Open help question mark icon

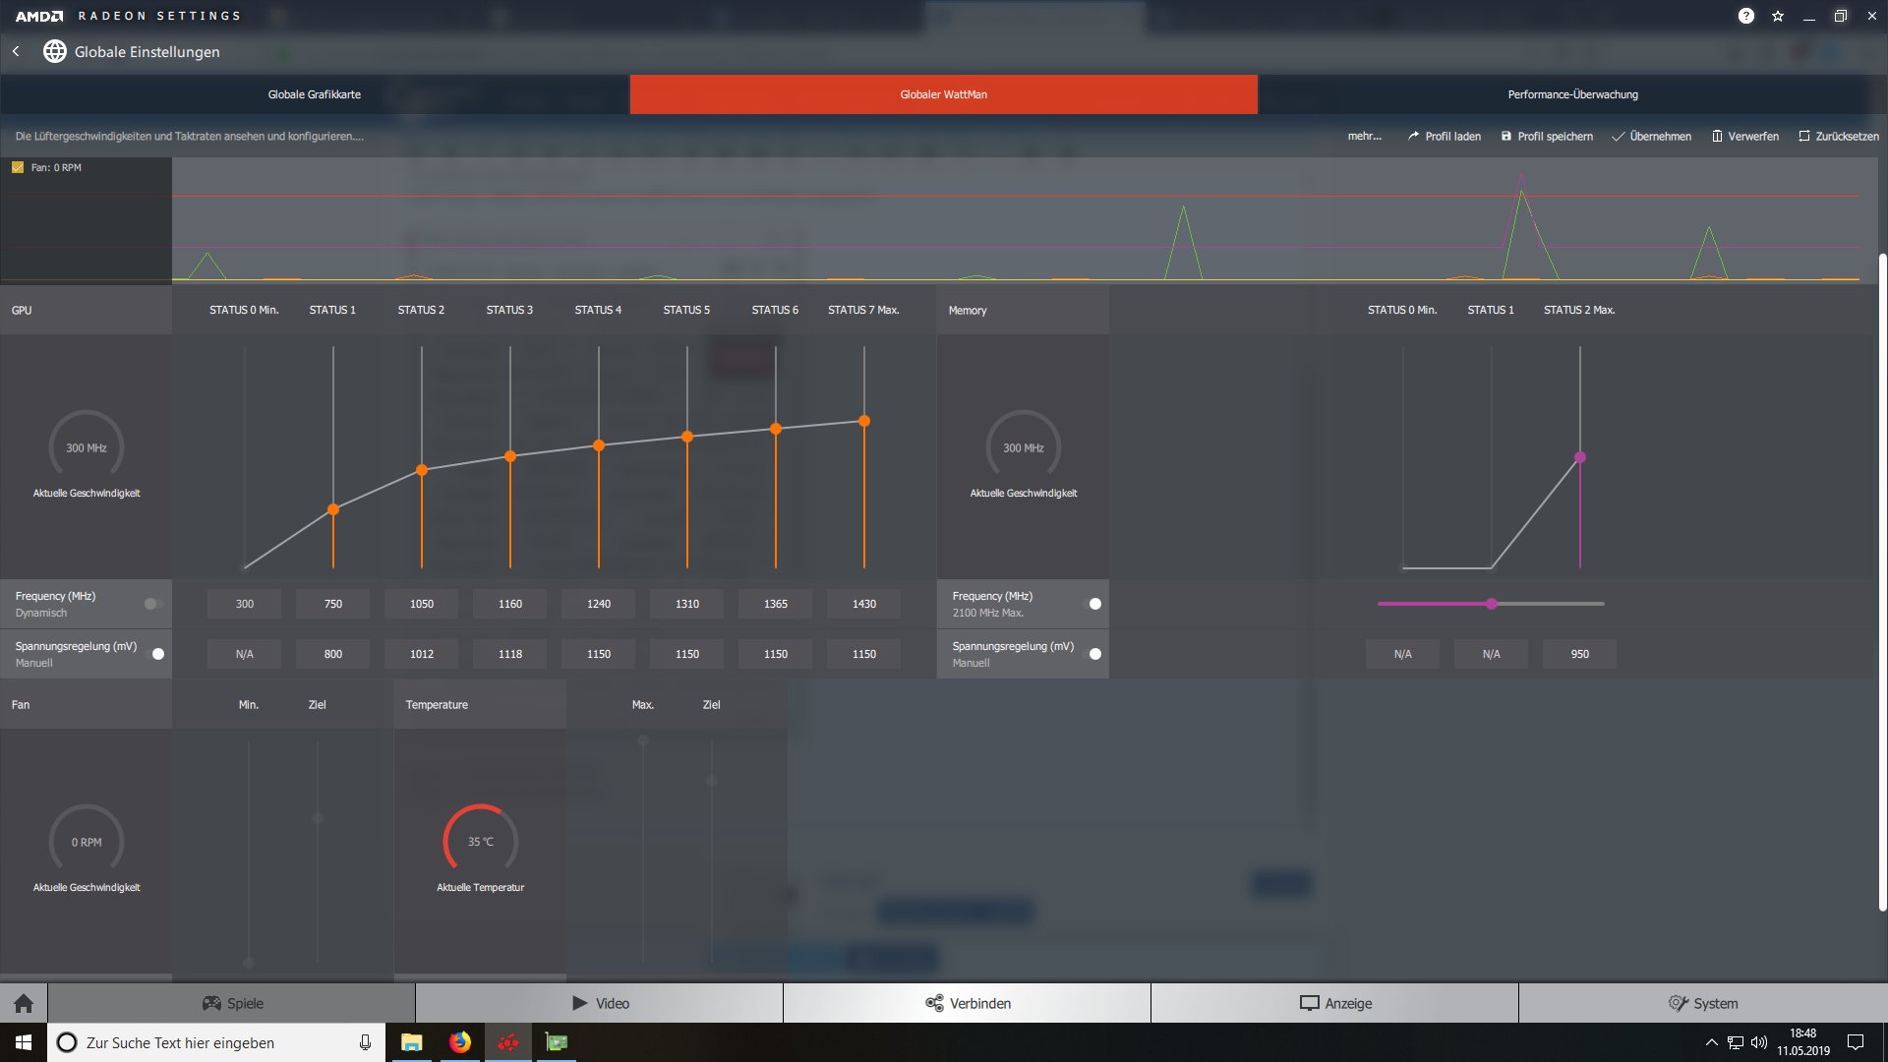click(x=1745, y=16)
